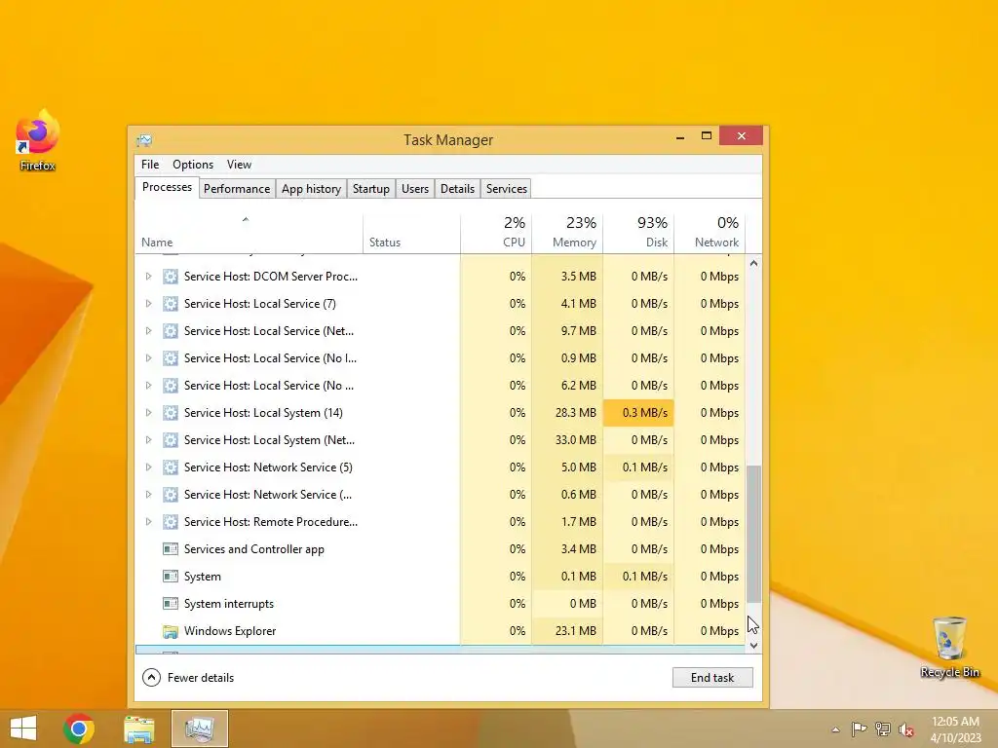Viewport: 998px width, 748px height.
Task: Click the Task Manager title bar icon
Action: click(144, 140)
